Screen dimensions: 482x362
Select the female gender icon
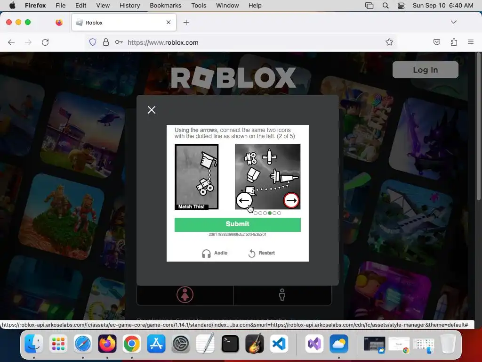pyautogui.click(x=185, y=295)
